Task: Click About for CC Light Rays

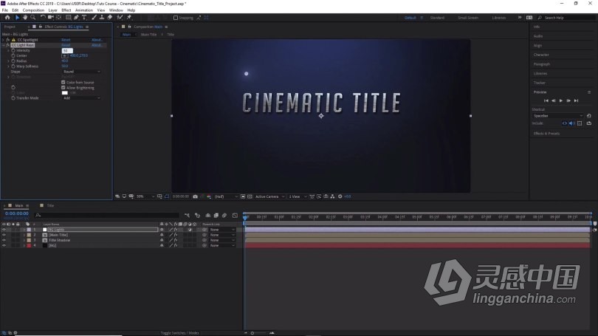Action: (x=97, y=45)
